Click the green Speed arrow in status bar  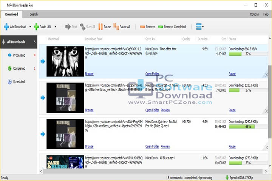pyautogui.click(x=227, y=178)
